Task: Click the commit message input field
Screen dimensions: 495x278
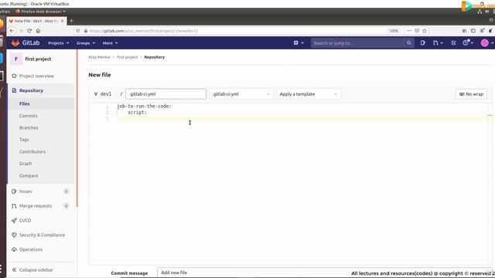Action: (x=325, y=273)
